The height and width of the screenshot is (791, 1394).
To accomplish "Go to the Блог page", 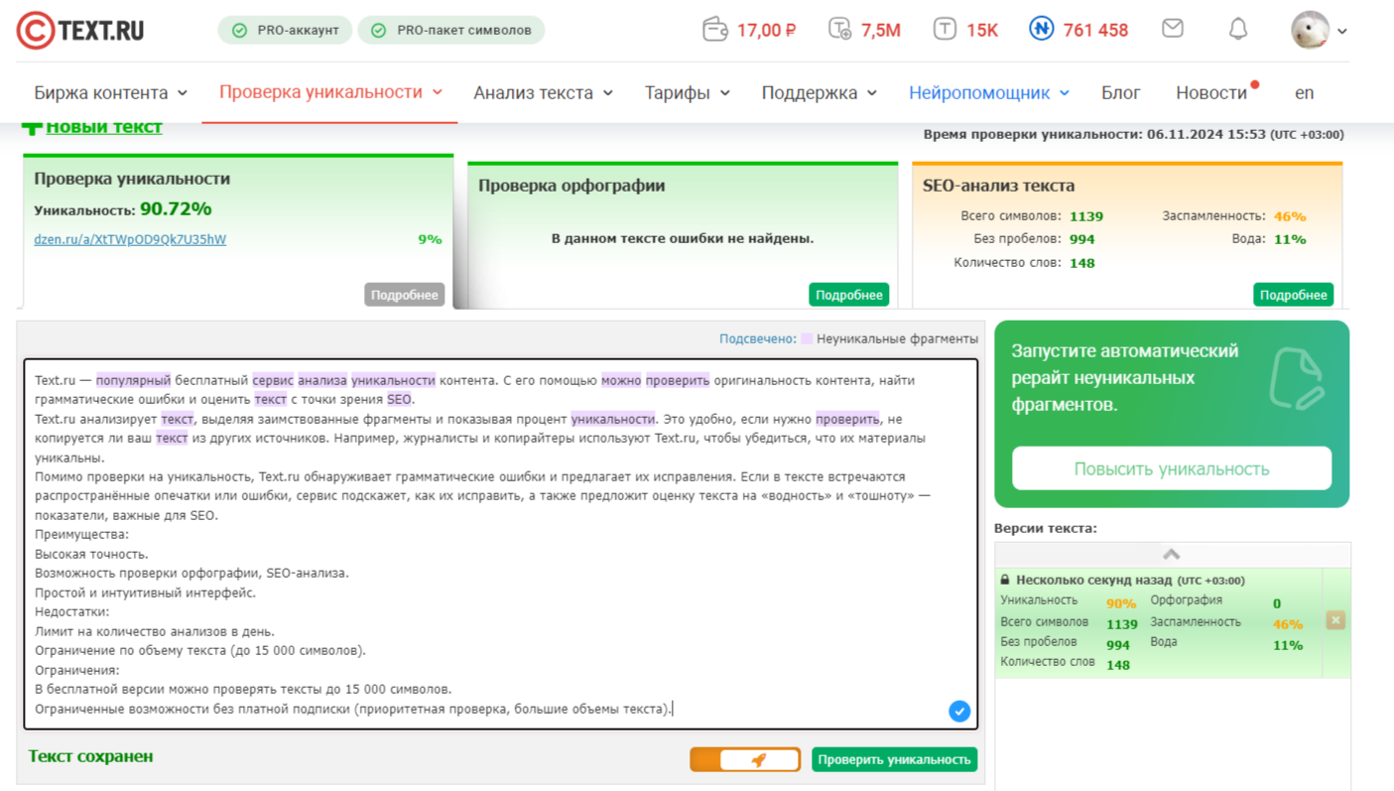I will point(1120,92).
